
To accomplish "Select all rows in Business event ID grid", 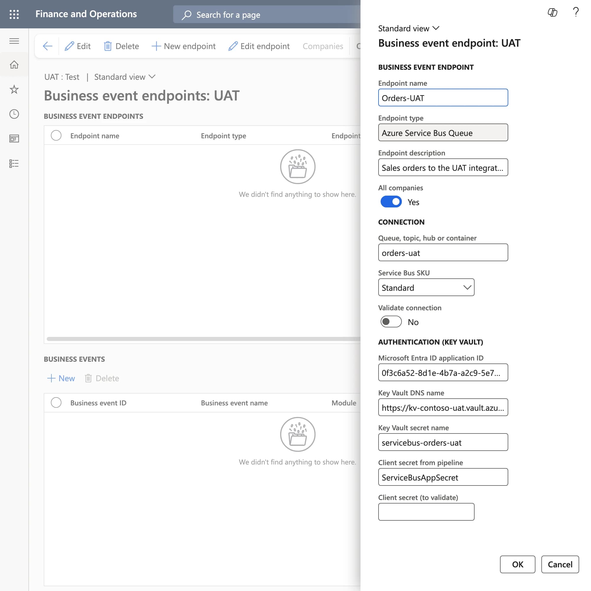I will click(56, 402).
